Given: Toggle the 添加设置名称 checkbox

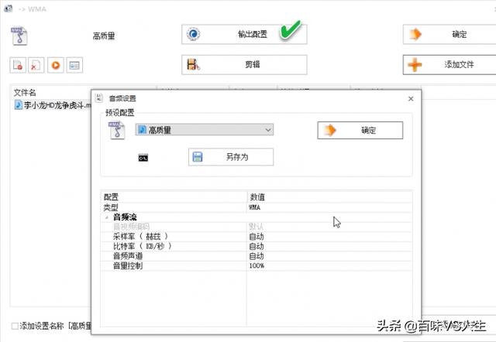Looking at the screenshot, I should pyautogui.click(x=15, y=326).
